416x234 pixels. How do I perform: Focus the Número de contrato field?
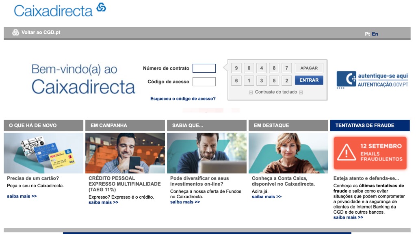click(x=204, y=68)
